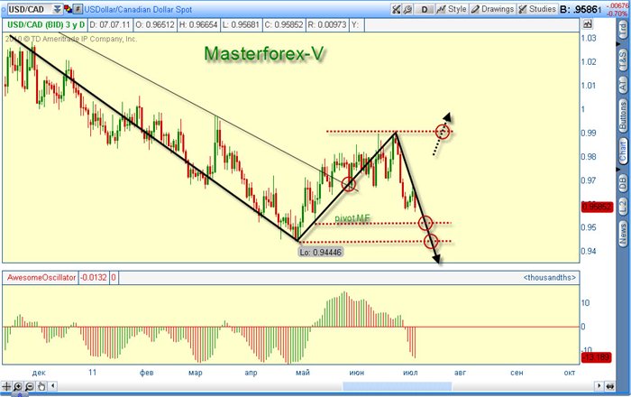Click the L: 0.95681 low value
Screen dimensions: 631x397
pos(241,25)
